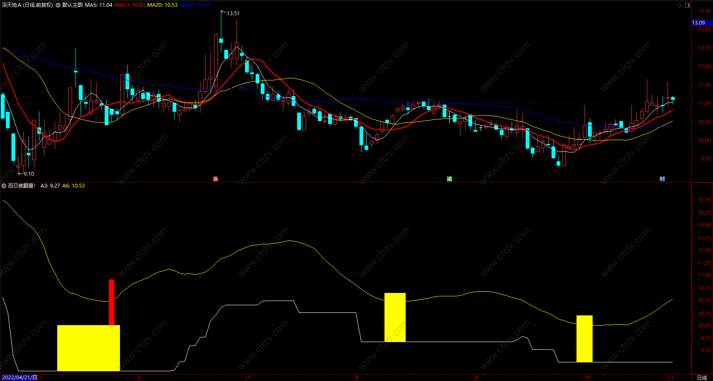Click the A3: 9.27 value
The image size is (713, 381).
pos(50,186)
